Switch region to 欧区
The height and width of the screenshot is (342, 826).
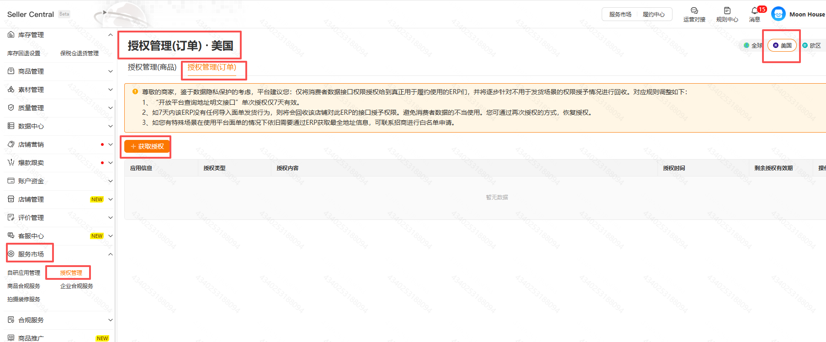[x=812, y=45]
